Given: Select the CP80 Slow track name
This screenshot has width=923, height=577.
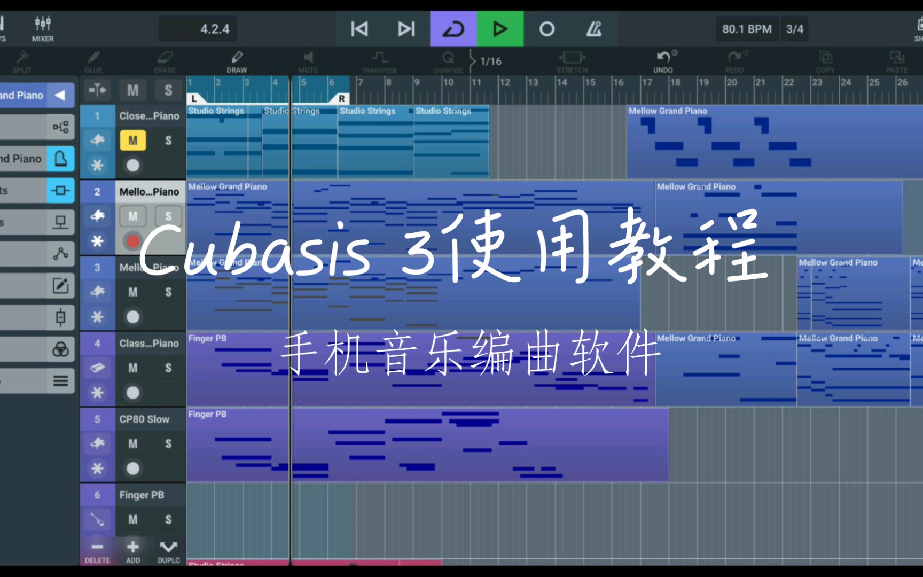Looking at the screenshot, I should 144,419.
